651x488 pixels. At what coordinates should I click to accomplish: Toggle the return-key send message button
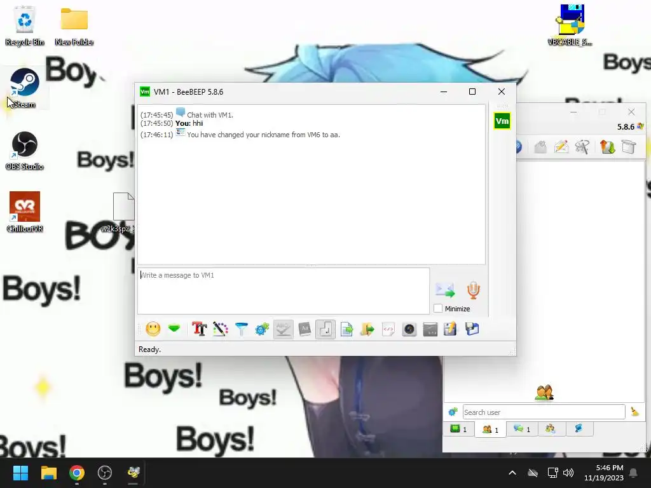pyautogui.click(x=325, y=329)
